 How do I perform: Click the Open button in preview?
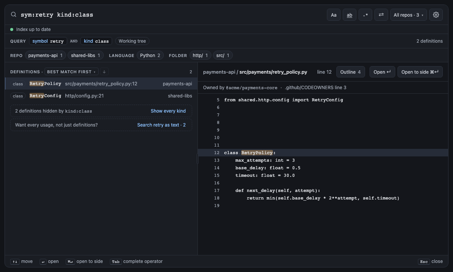(382, 72)
